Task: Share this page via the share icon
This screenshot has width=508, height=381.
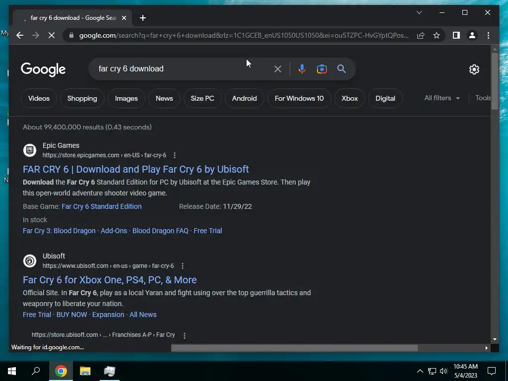Action: click(421, 35)
